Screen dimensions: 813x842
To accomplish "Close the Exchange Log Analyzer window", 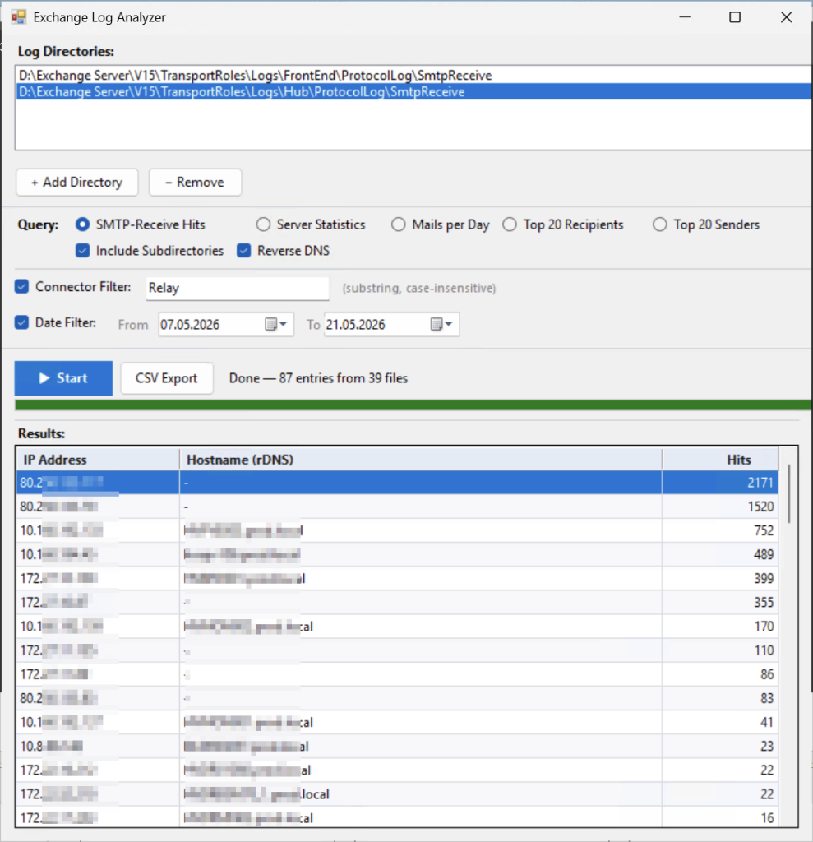I will tap(786, 17).
